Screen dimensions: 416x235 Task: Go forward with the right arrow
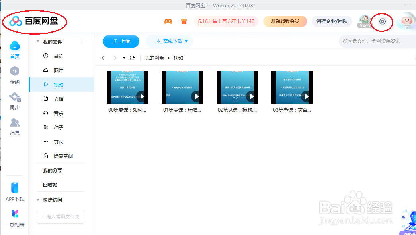coord(115,58)
